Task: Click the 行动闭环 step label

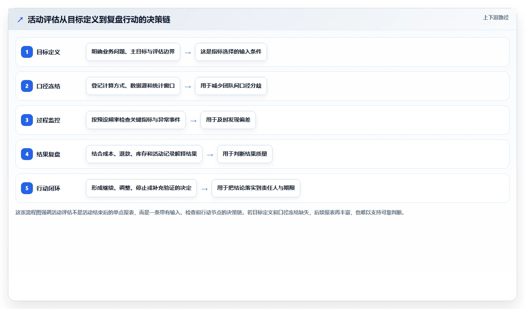Action: [x=48, y=188]
